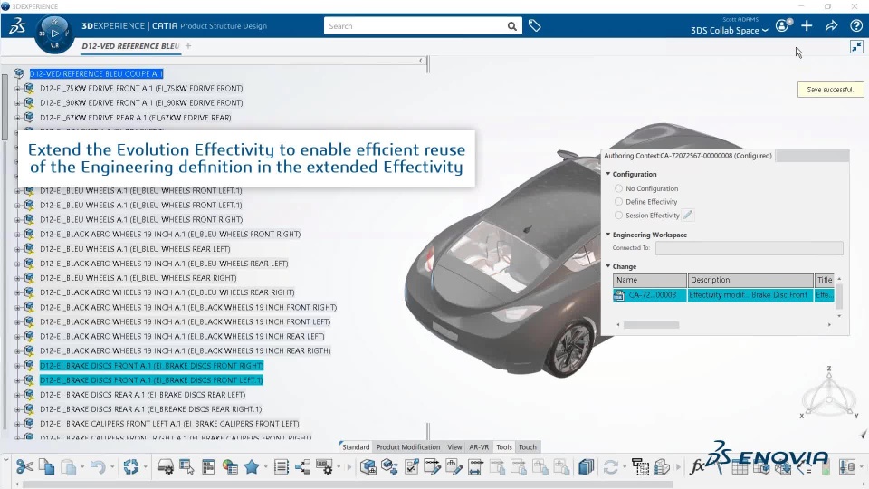Collapse the Configuration section
869x489 pixels.
coord(608,174)
